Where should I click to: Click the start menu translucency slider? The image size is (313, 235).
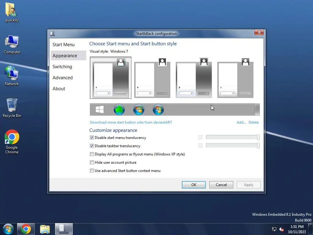(233, 137)
